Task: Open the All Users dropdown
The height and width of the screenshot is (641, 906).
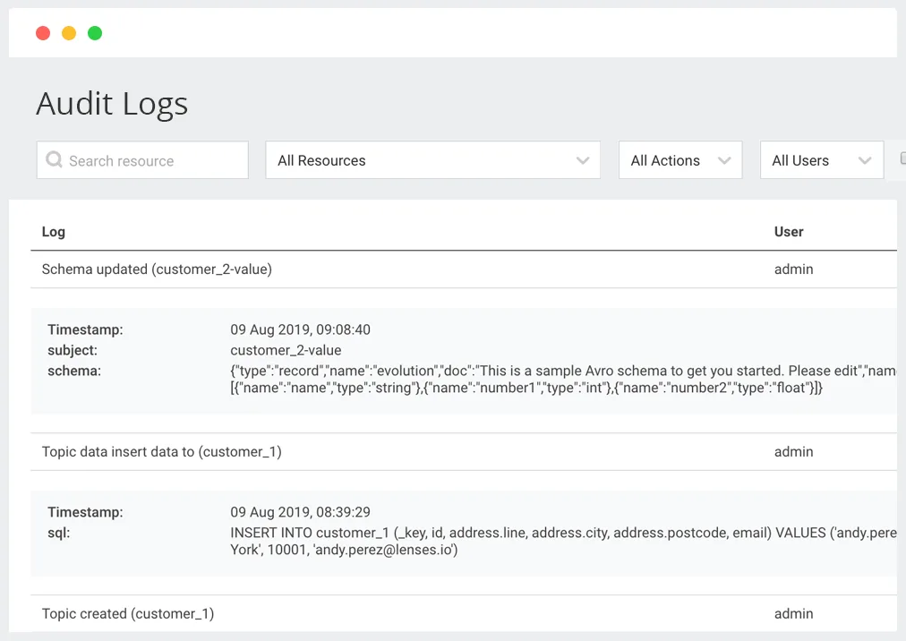Action: coord(820,159)
